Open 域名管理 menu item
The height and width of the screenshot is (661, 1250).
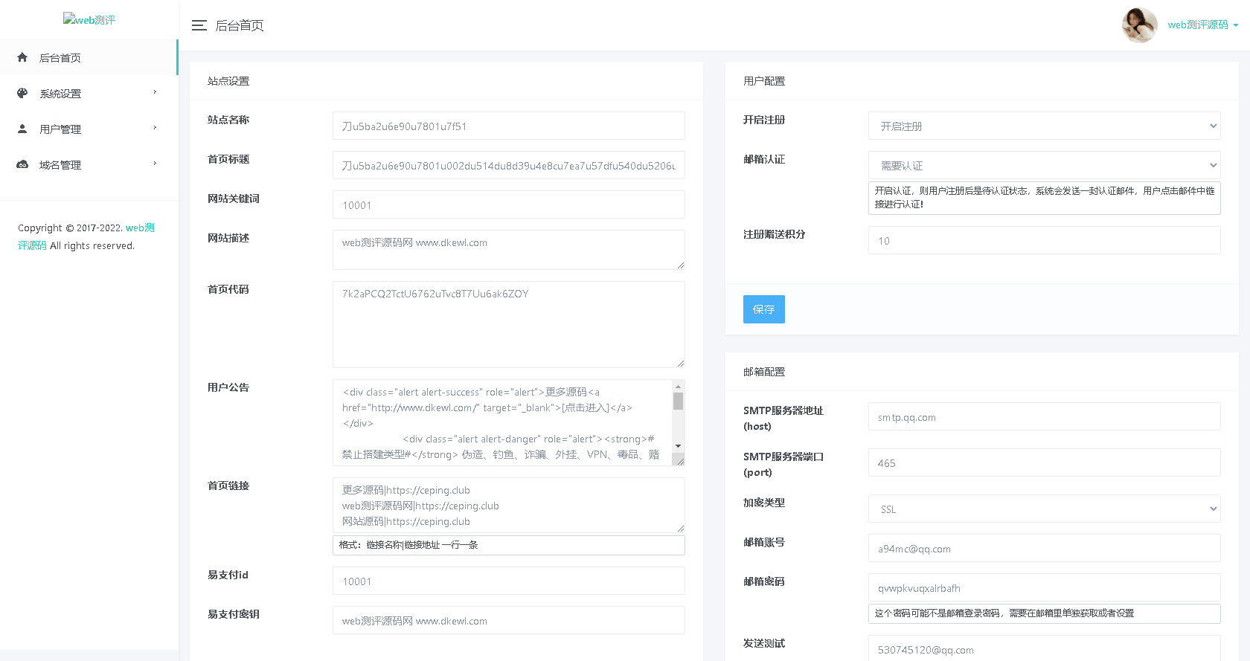[x=60, y=165]
